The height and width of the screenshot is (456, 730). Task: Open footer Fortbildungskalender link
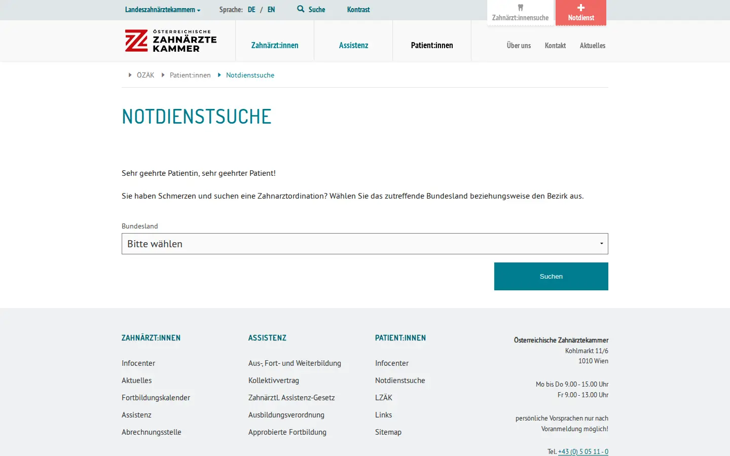[x=156, y=398]
